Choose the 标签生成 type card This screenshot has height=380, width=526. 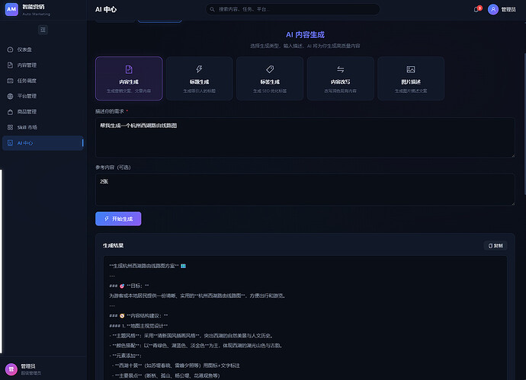pos(270,78)
